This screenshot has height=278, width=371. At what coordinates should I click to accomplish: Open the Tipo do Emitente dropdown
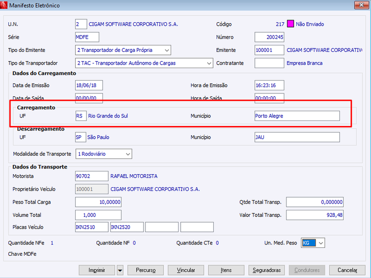(x=167, y=50)
